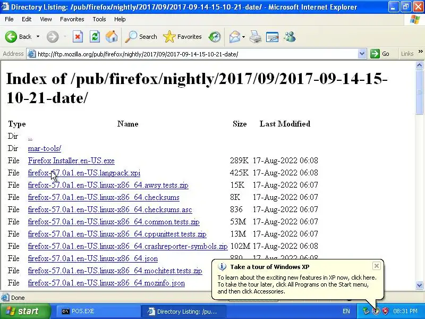The height and width of the screenshot is (319, 425).
Task: Expand the Address bar dropdown arrow
Action: coord(362,54)
